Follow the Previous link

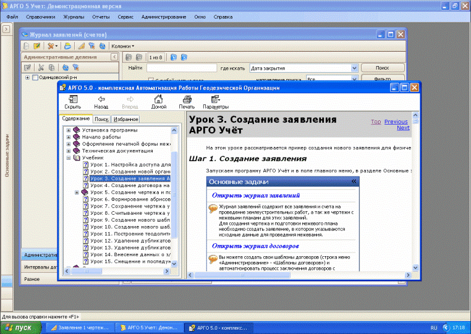pyautogui.click(x=396, y=122)
